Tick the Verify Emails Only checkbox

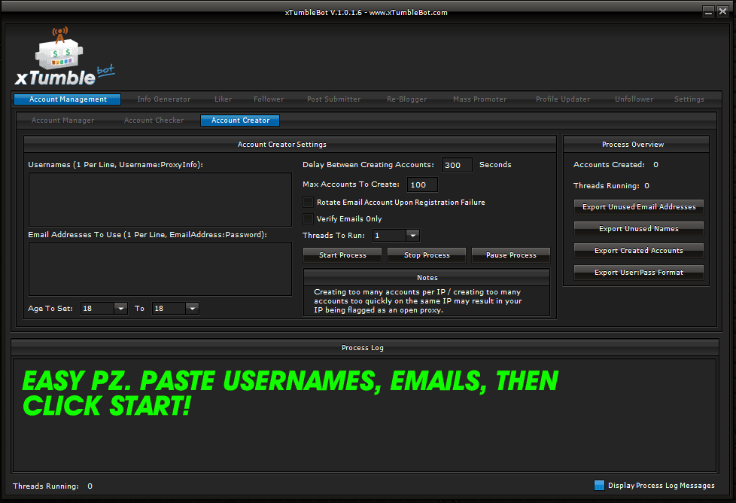point(308,219)
